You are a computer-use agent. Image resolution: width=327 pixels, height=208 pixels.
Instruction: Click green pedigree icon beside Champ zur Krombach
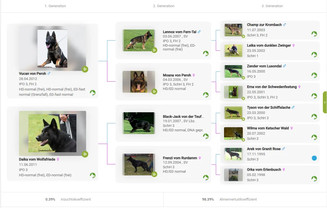[314, 34]
